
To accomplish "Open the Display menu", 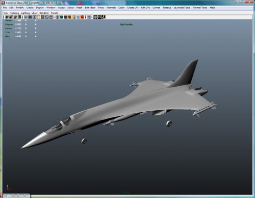I will (x=40, y=8).
